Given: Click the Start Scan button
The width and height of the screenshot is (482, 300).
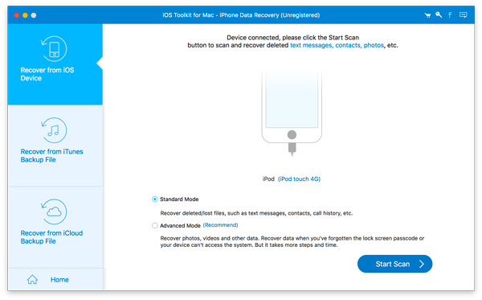Looking at the screenshot, I should [x=394, y=264].
